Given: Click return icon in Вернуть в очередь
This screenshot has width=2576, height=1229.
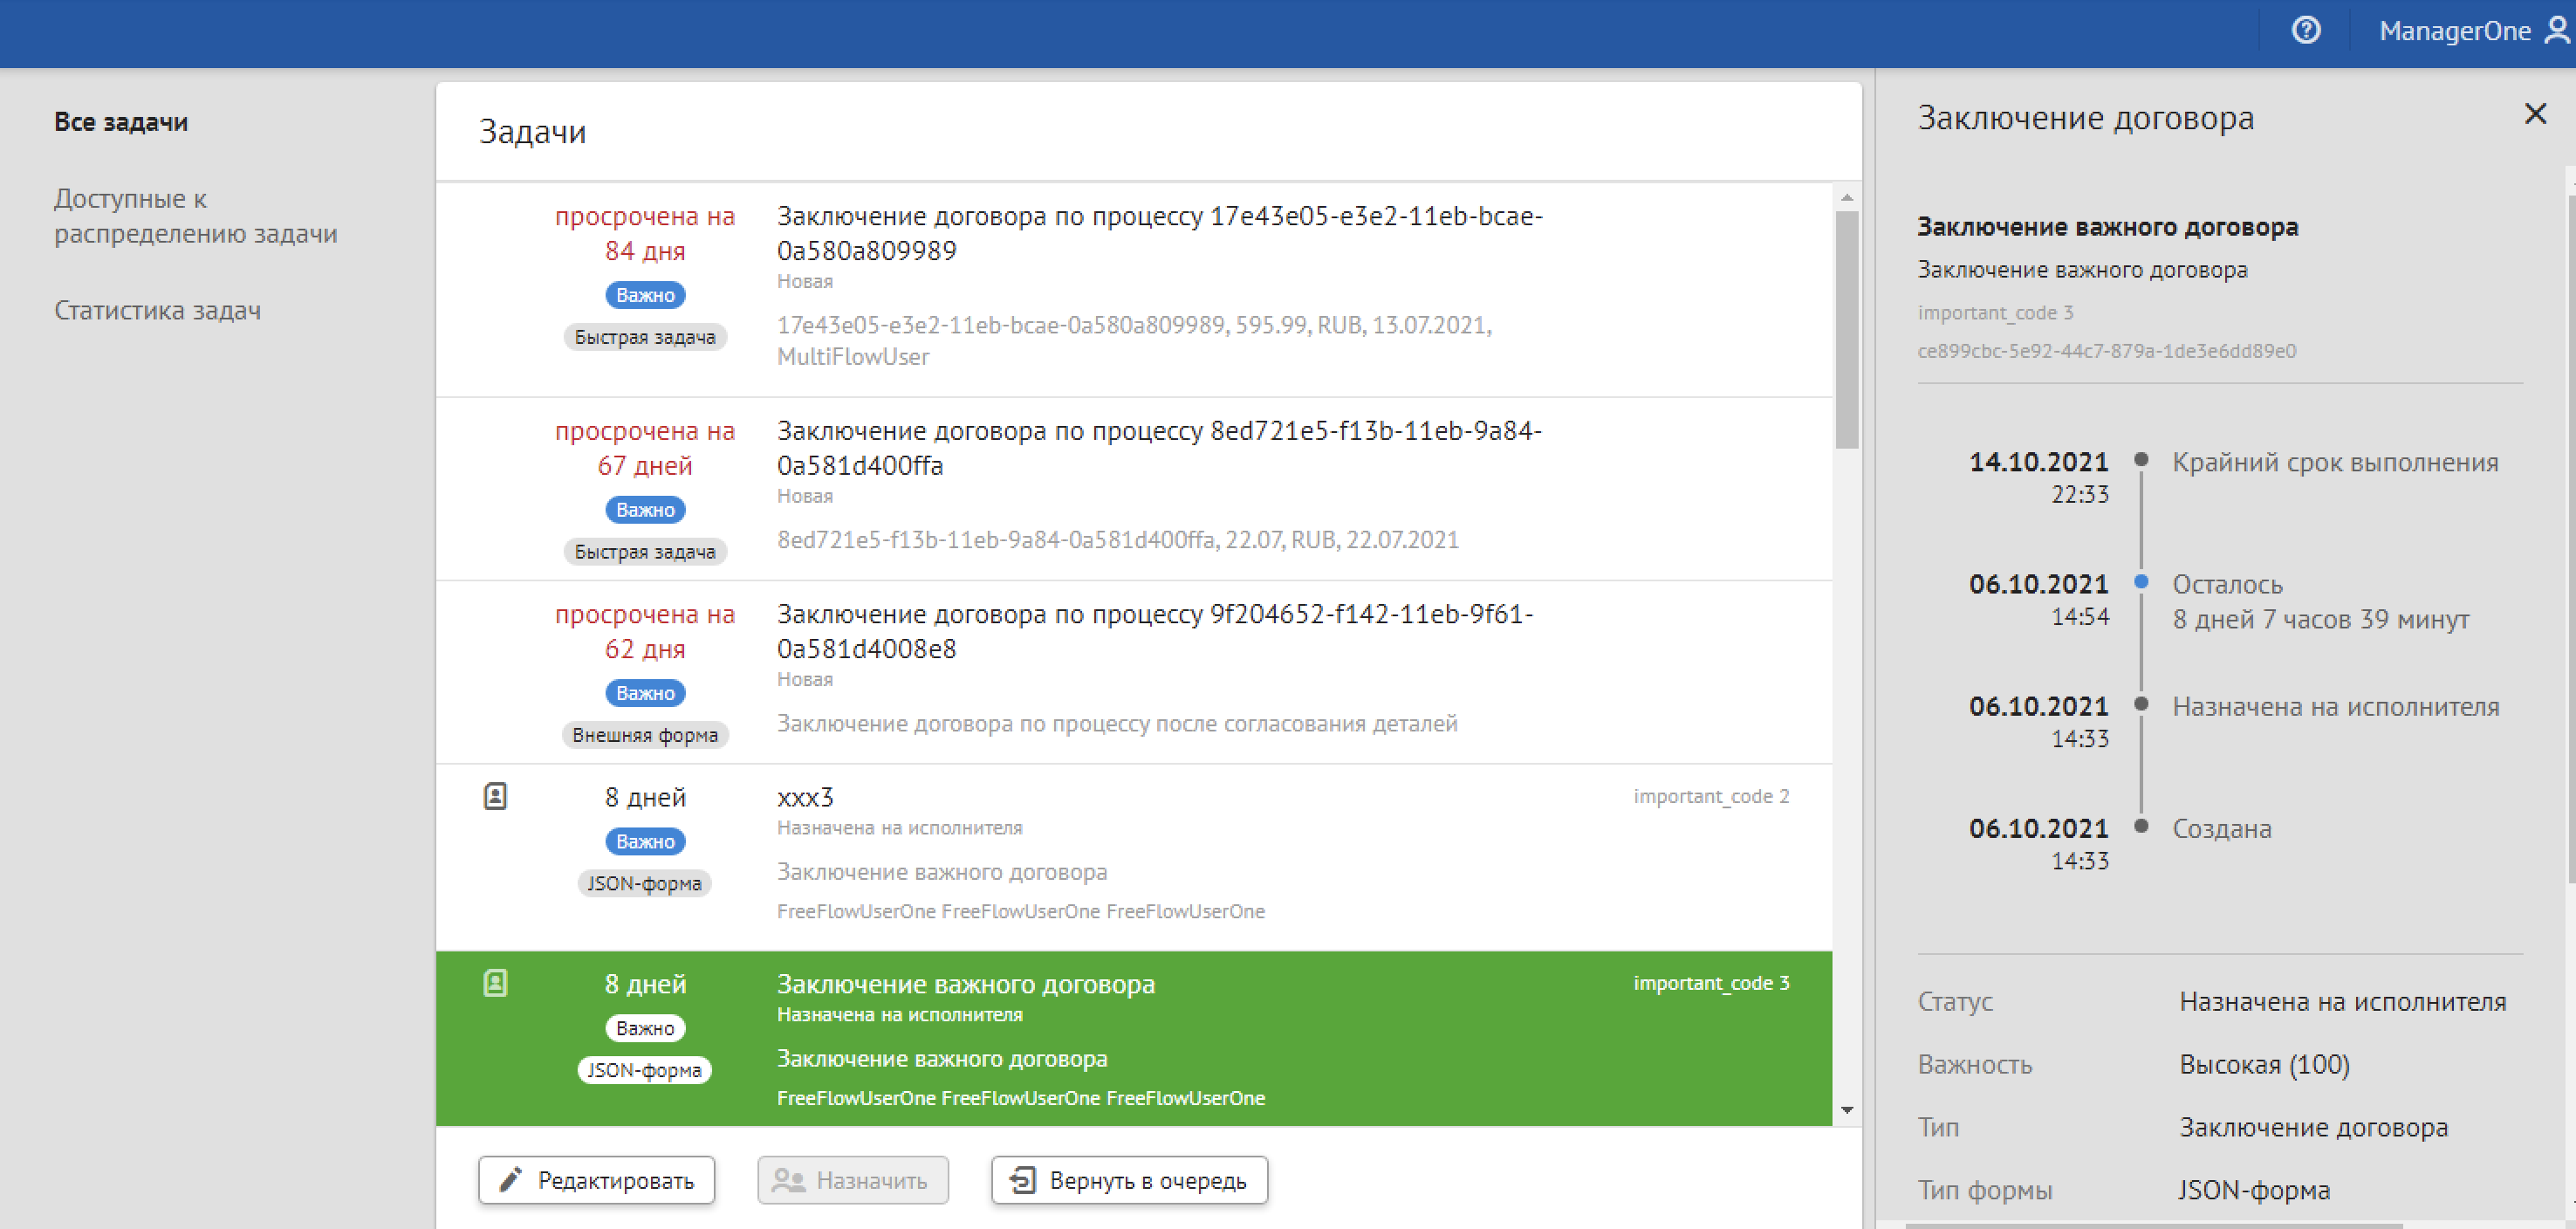Looking at the screenshot, I should (1022, 1180).
